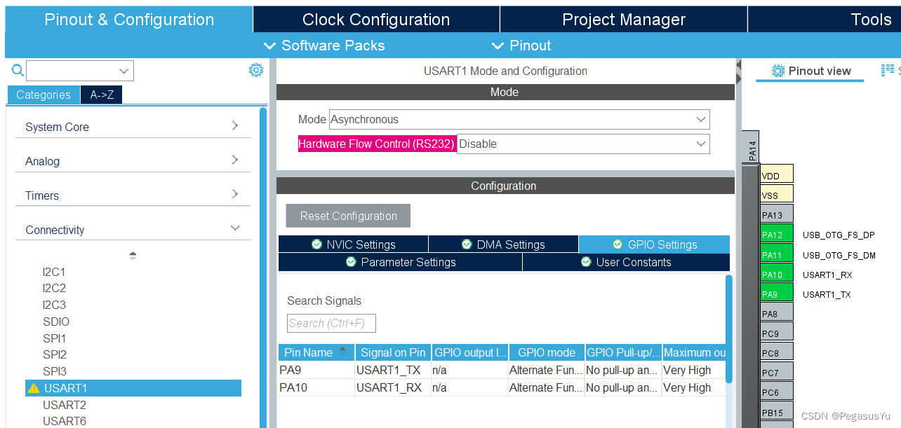Select the green PA12 pin

click(776, 235)
